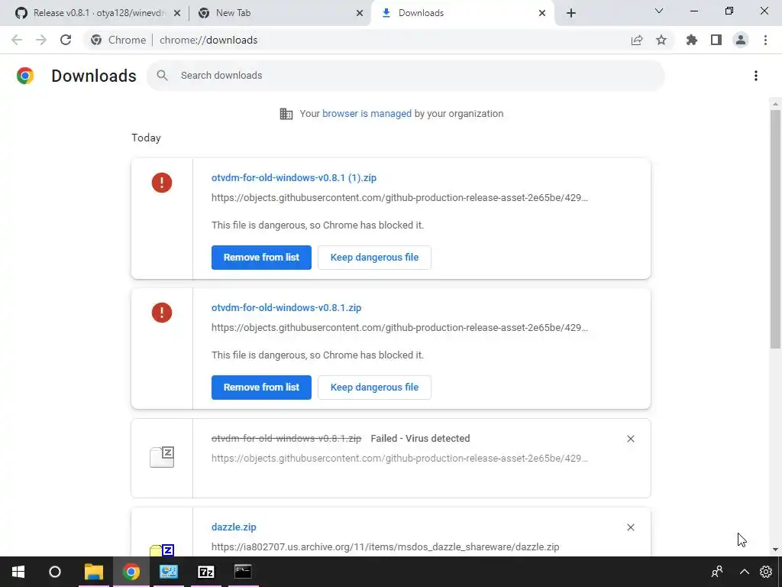Screen dimensions: 782x587
Task: Open a new tab with plus button
Action: tap(571, 13)
